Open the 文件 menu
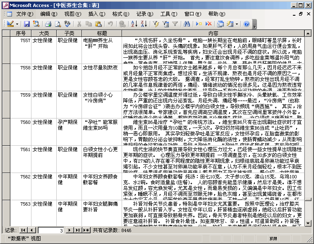 (25, 14)
